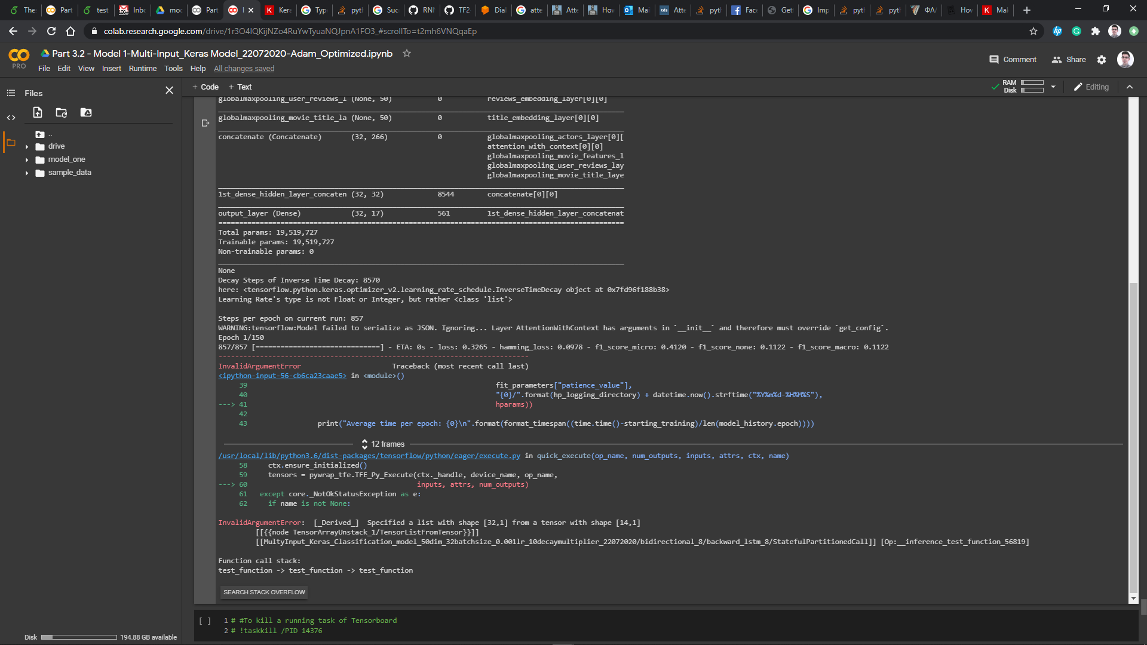Share the notebook

click(1069, 59)
